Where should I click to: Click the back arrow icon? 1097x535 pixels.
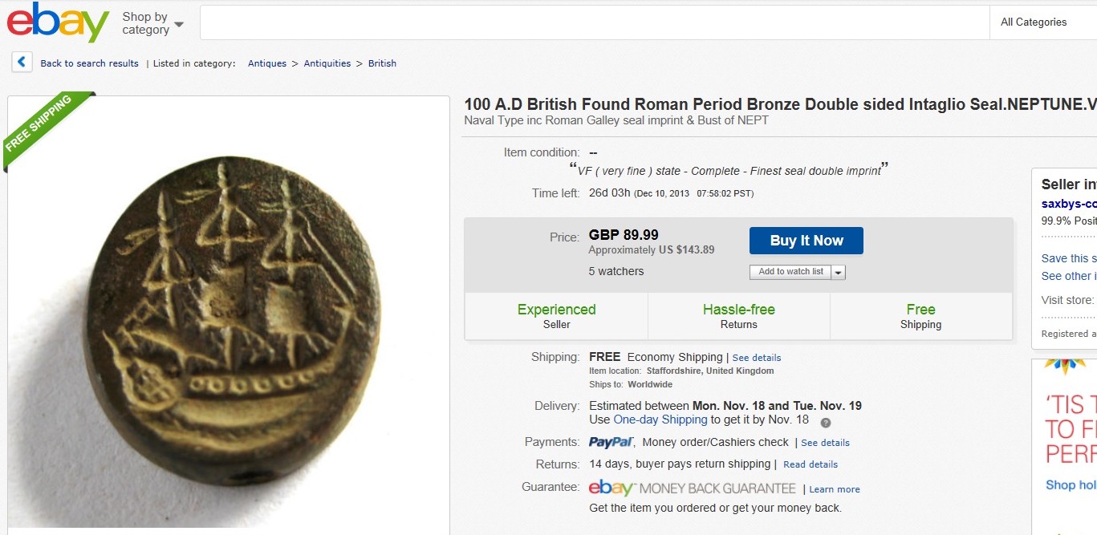point(22,63)
